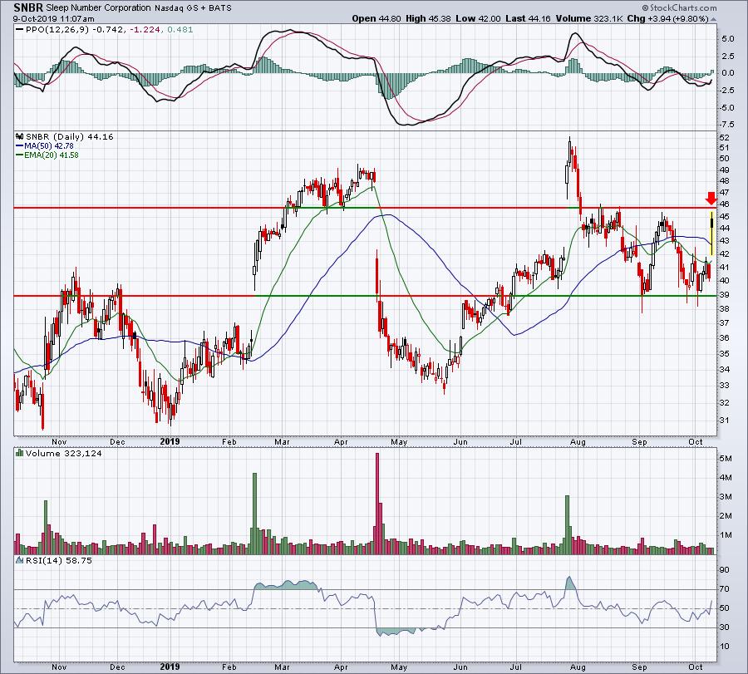
Task: Click the SNBR (Daily) 44.16 legend label
Action: click(x=70, y=136)
